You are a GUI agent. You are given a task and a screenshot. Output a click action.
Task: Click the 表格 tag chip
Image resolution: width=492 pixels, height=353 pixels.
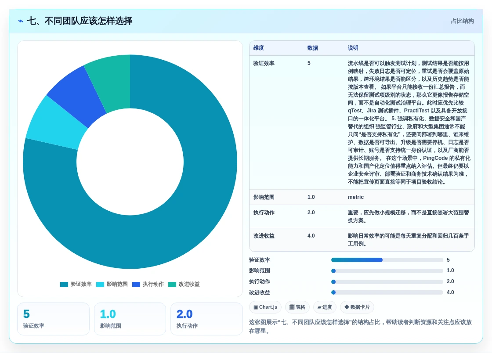(297, 307)
